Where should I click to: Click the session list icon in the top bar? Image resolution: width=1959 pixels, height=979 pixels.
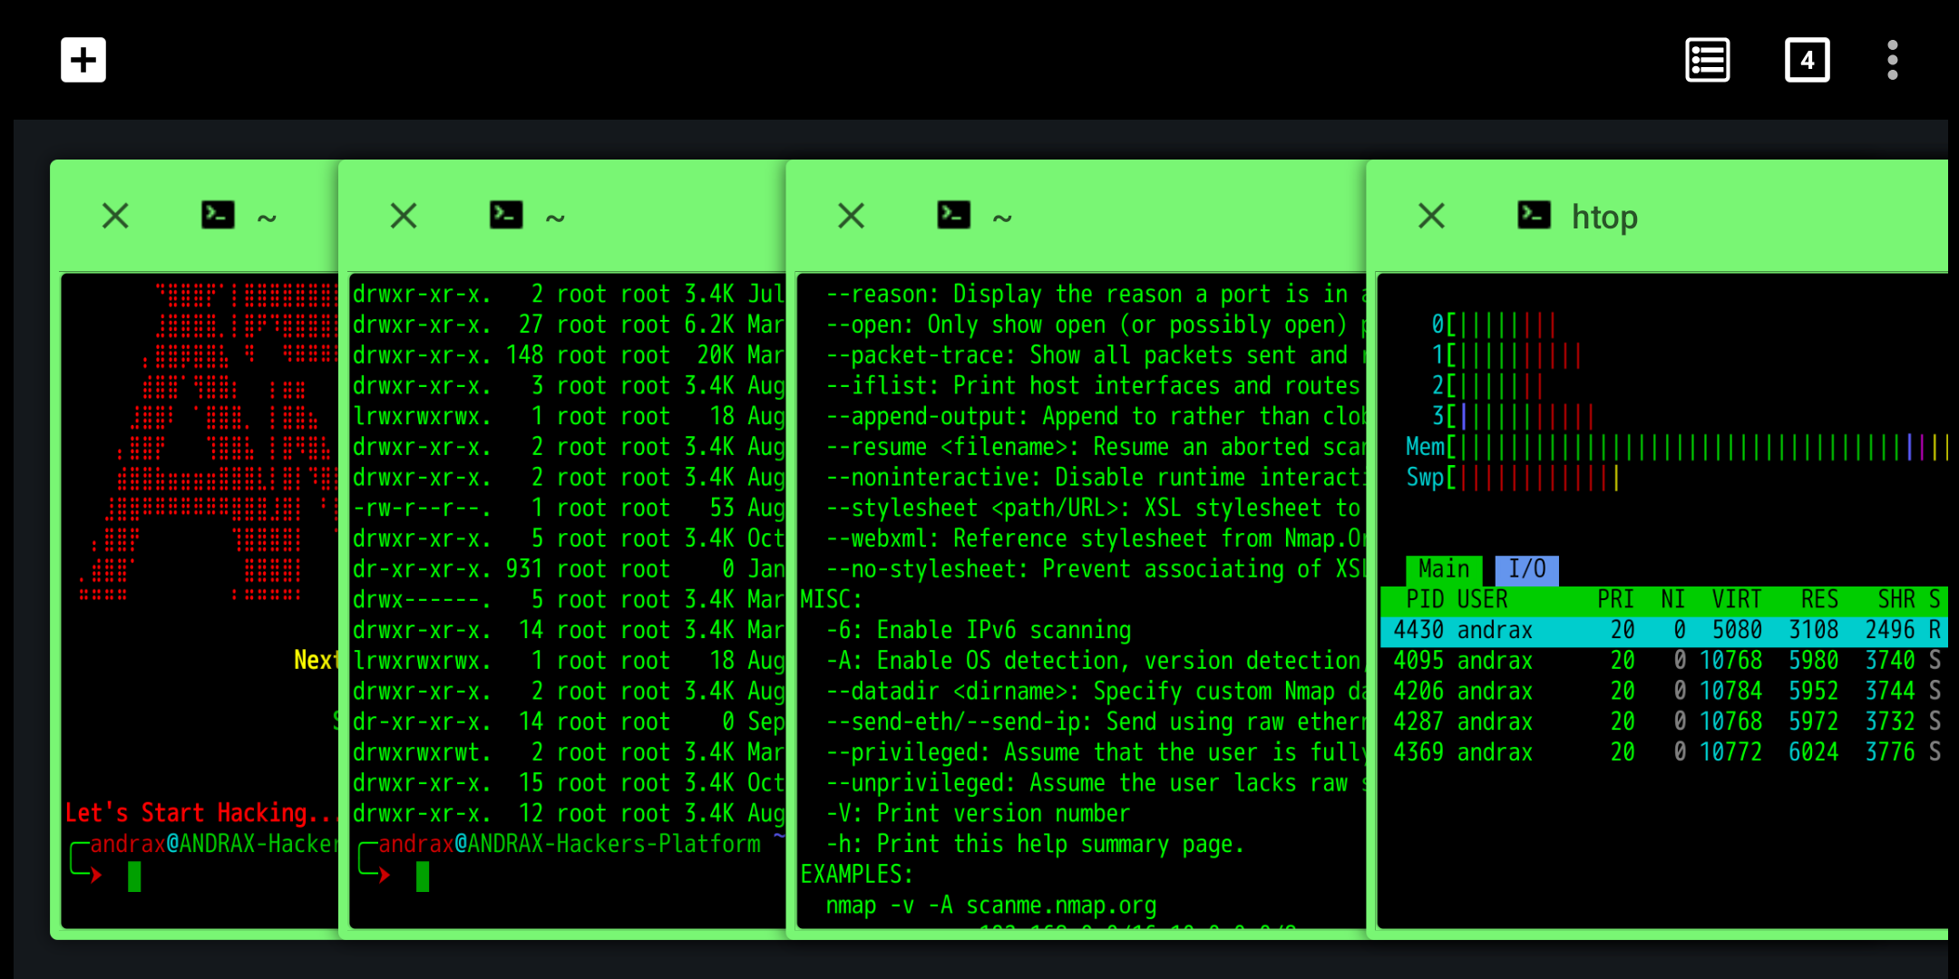pyautogui.click(x=1708, y=59)
